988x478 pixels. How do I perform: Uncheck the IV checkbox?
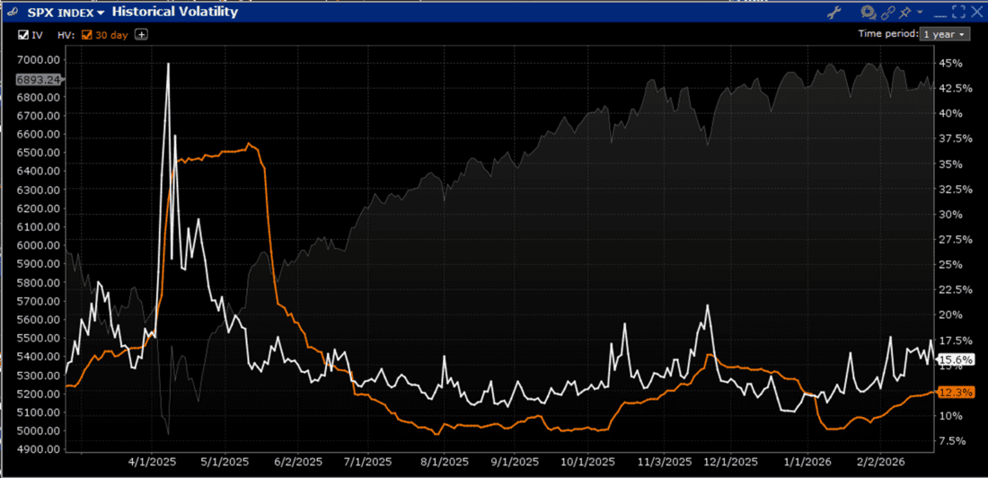point(22,35)
